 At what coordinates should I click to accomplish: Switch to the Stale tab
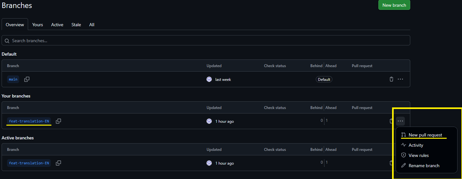click(x=76, y=25)
